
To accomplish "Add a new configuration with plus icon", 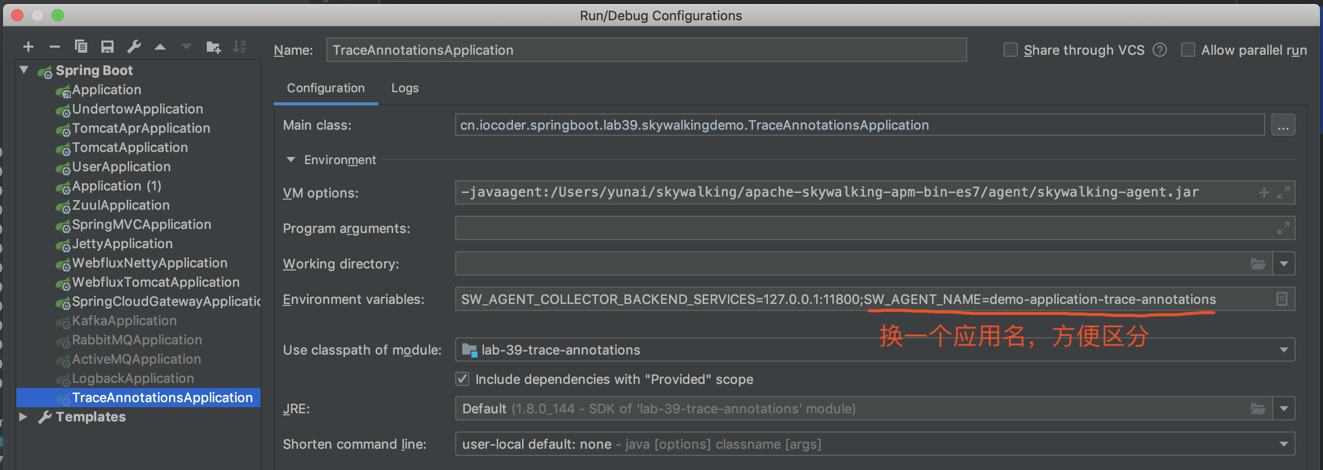I will coord(28,47).
